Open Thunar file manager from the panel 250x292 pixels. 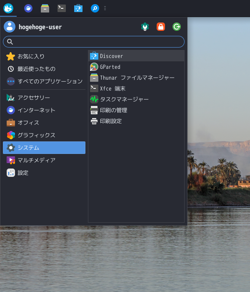pyautogui.click(x=45, y=8)
